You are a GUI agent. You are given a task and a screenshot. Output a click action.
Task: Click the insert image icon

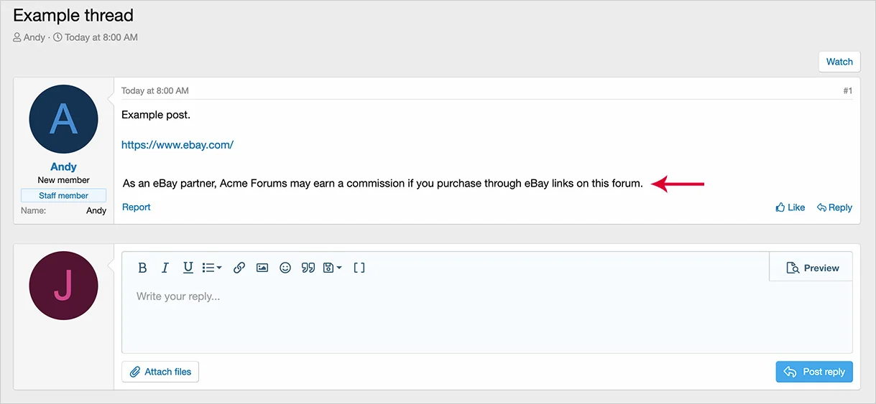point(262,268)
